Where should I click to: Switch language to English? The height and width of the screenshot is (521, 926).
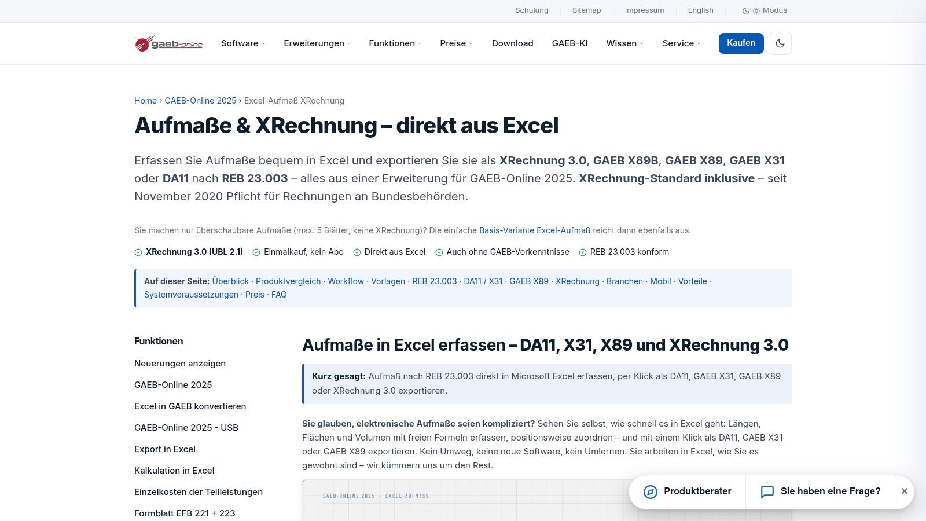pyautogui.click(x=700, y=10)
